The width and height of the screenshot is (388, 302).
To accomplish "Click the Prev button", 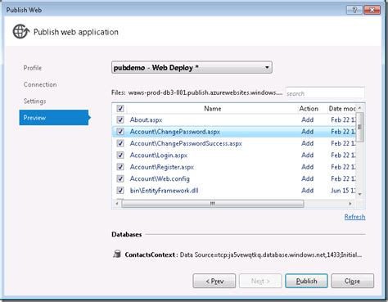I will click(x=214, y=281).
